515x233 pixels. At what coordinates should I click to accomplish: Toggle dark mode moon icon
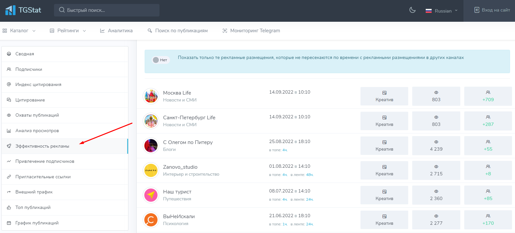pos(412,10)
